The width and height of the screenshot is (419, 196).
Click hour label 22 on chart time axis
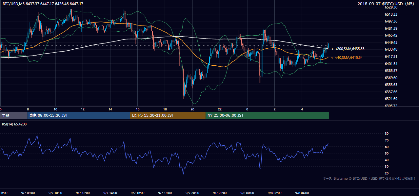click(220, 109)
